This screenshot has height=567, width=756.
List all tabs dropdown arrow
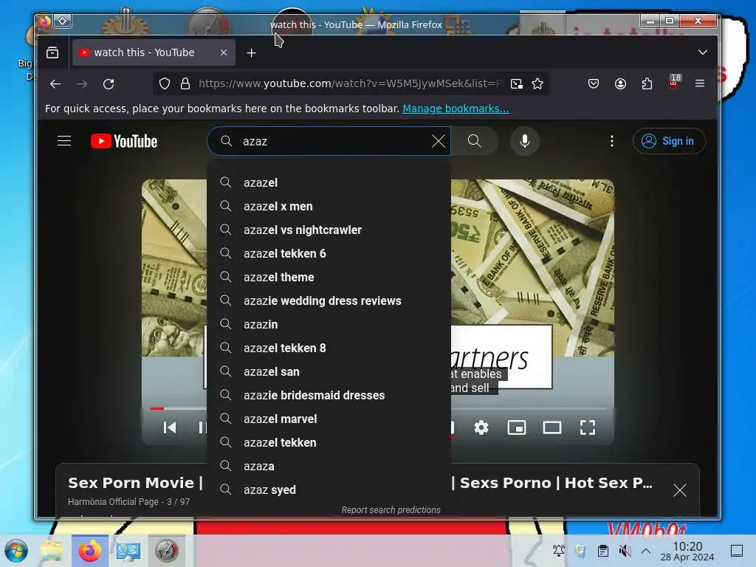(x=703, y=52)
